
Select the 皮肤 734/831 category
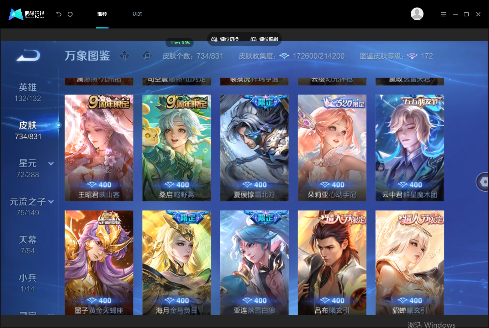pos(28,131)
